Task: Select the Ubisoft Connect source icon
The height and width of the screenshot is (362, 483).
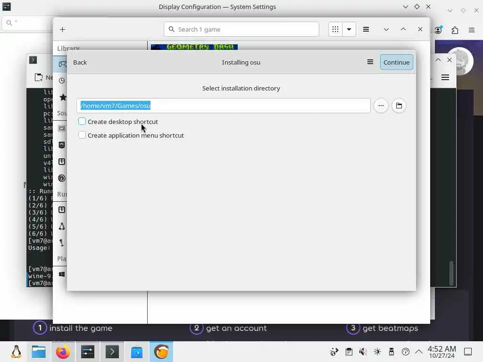Action: click(x=62, y=178)
